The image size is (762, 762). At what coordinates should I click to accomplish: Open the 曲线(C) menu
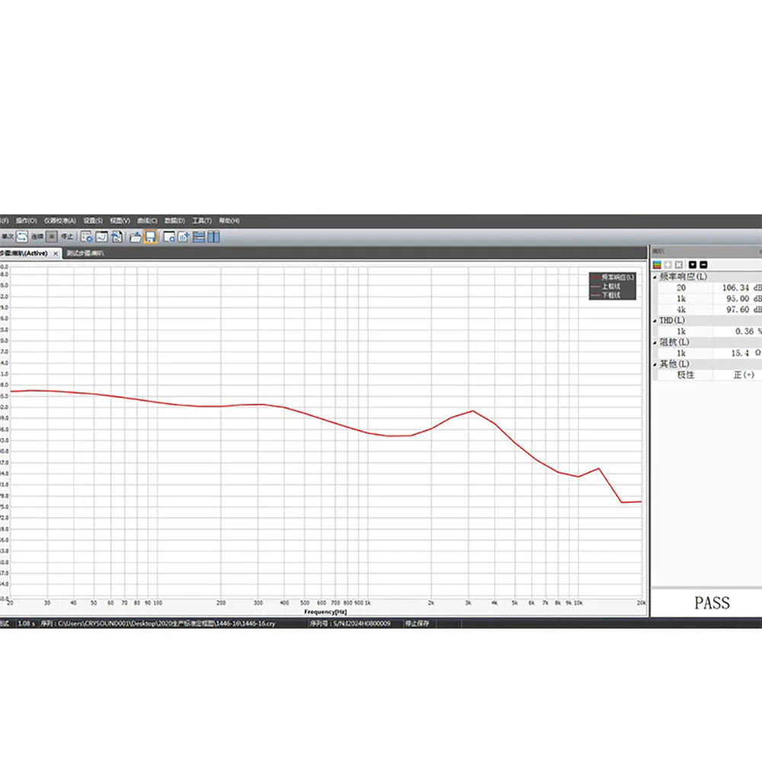pos(147,221)
